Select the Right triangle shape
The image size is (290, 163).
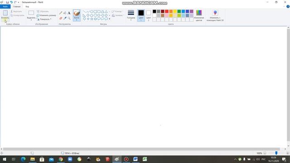(x=84, y=15)
